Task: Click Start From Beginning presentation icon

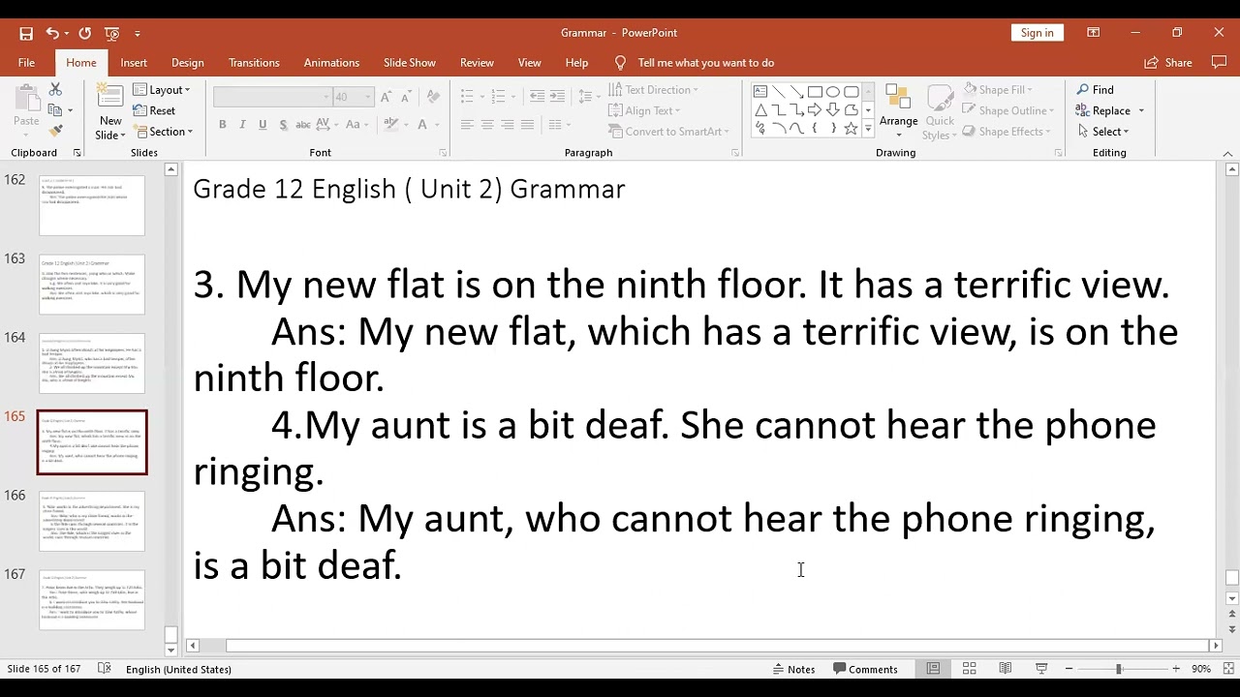Action: click(111, 33)
